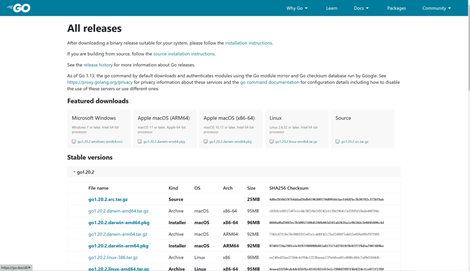Screen dimensions: 470x271
Task: Click the Linux featured card title
Action: click(275, 118)
